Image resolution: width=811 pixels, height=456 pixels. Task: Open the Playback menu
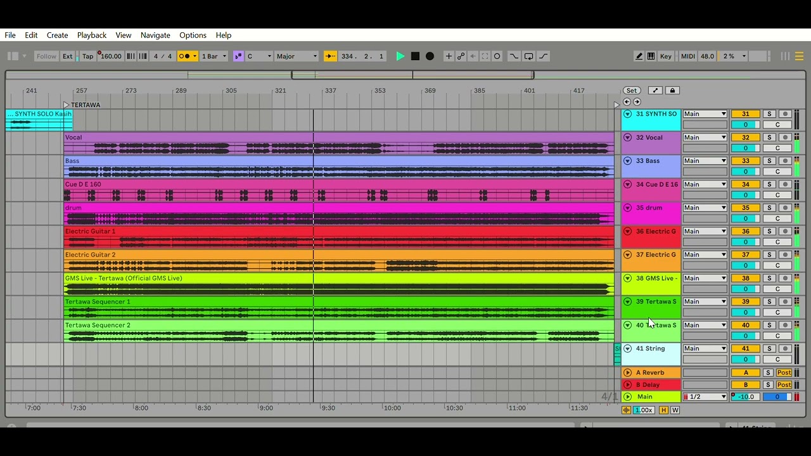(x=92, y=35)
